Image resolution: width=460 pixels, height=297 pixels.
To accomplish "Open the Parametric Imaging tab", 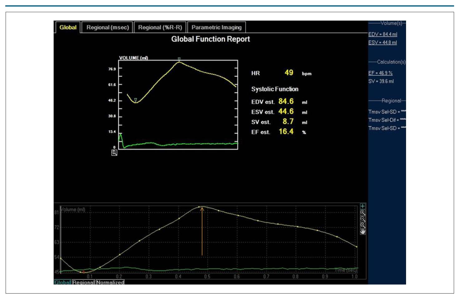I will coord(216,27).
